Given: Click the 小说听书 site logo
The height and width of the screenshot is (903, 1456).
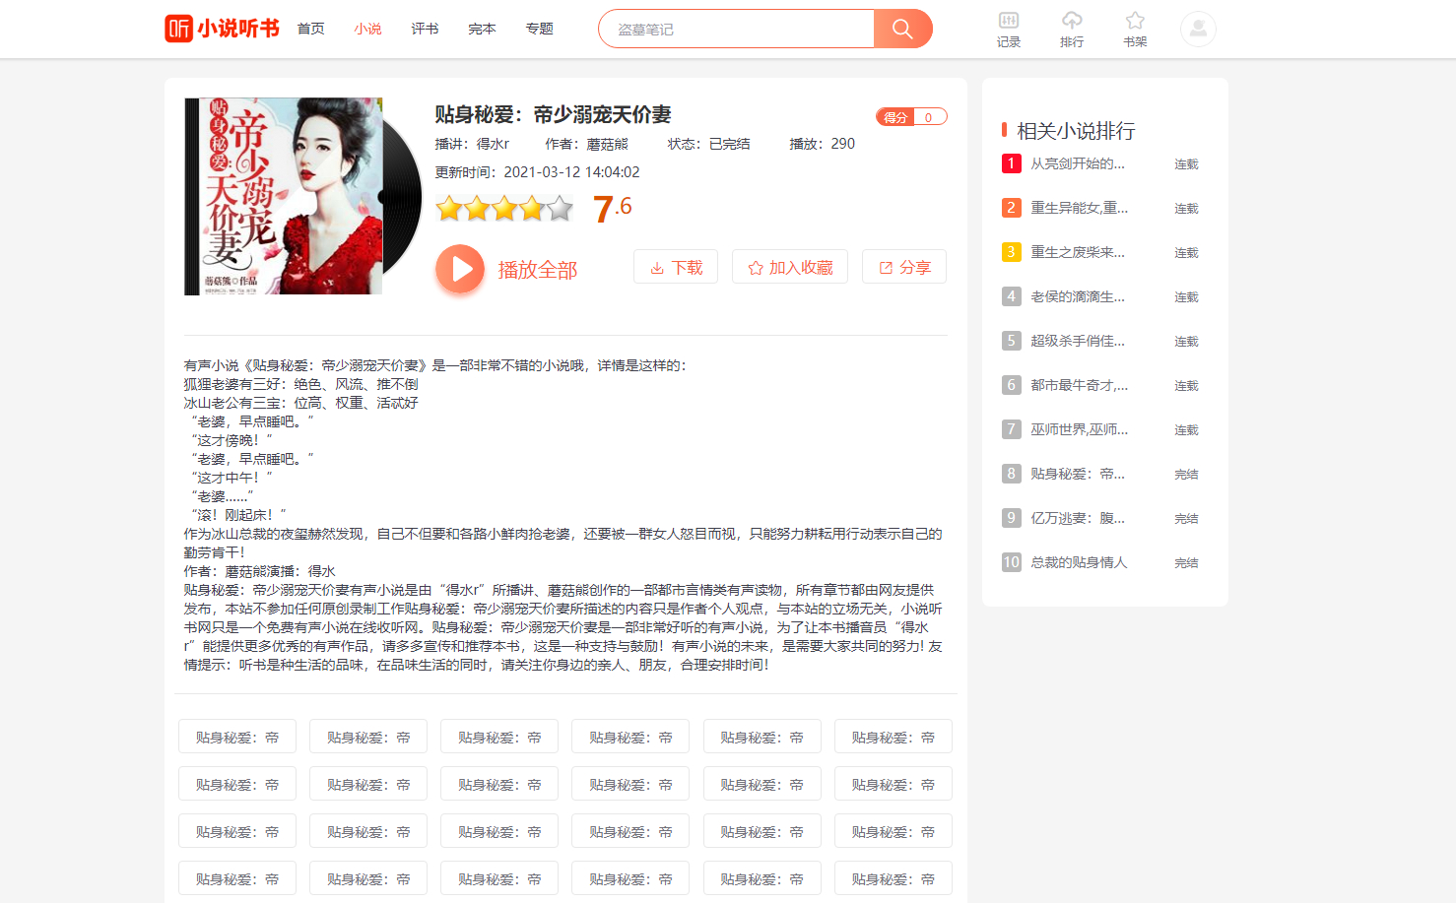Looking at the screenshot, I should pos(222,29).
